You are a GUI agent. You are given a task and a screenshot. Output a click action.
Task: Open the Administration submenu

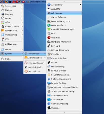tap(35, 58)
